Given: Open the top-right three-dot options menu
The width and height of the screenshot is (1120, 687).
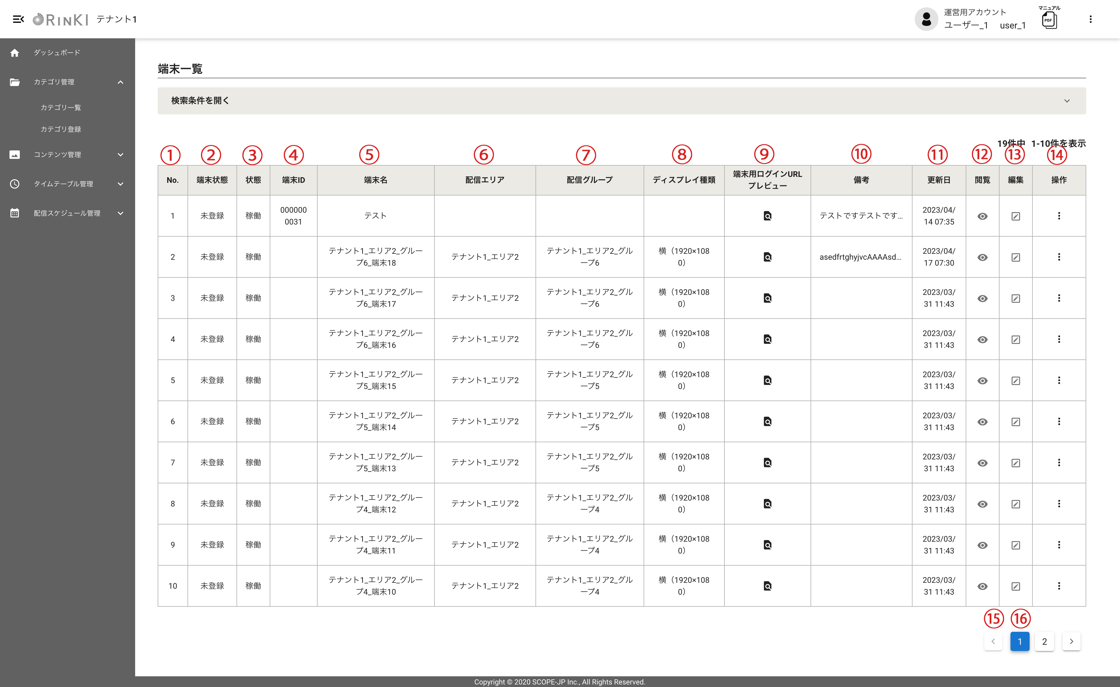Looking at the screenshot, I should (1090, 19).
